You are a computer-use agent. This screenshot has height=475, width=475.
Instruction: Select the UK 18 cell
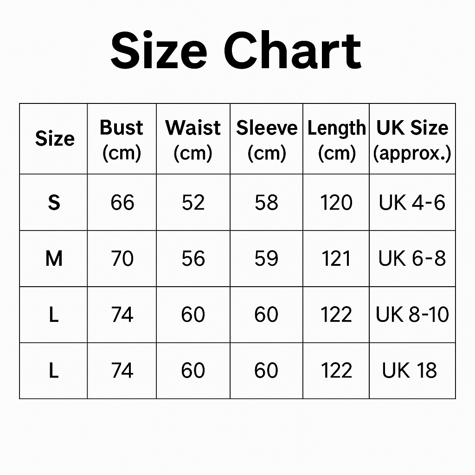[410, 371]
